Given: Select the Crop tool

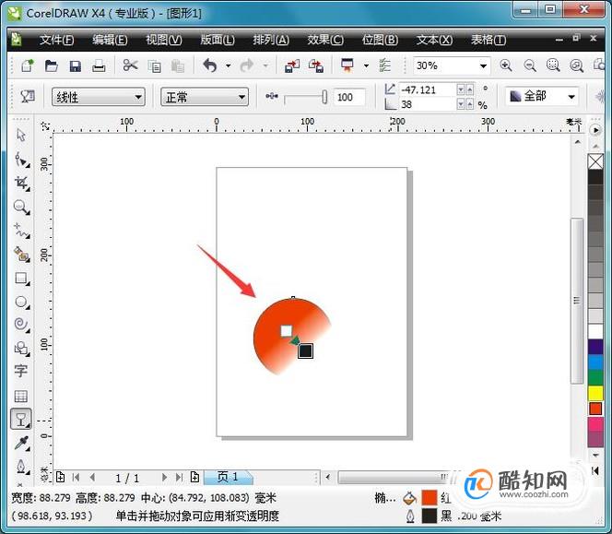Looking at the screenshot, I should (x=21, y=184).
